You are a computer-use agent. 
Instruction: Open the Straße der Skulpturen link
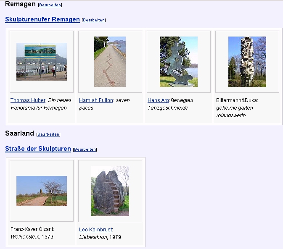click(38, 149)
